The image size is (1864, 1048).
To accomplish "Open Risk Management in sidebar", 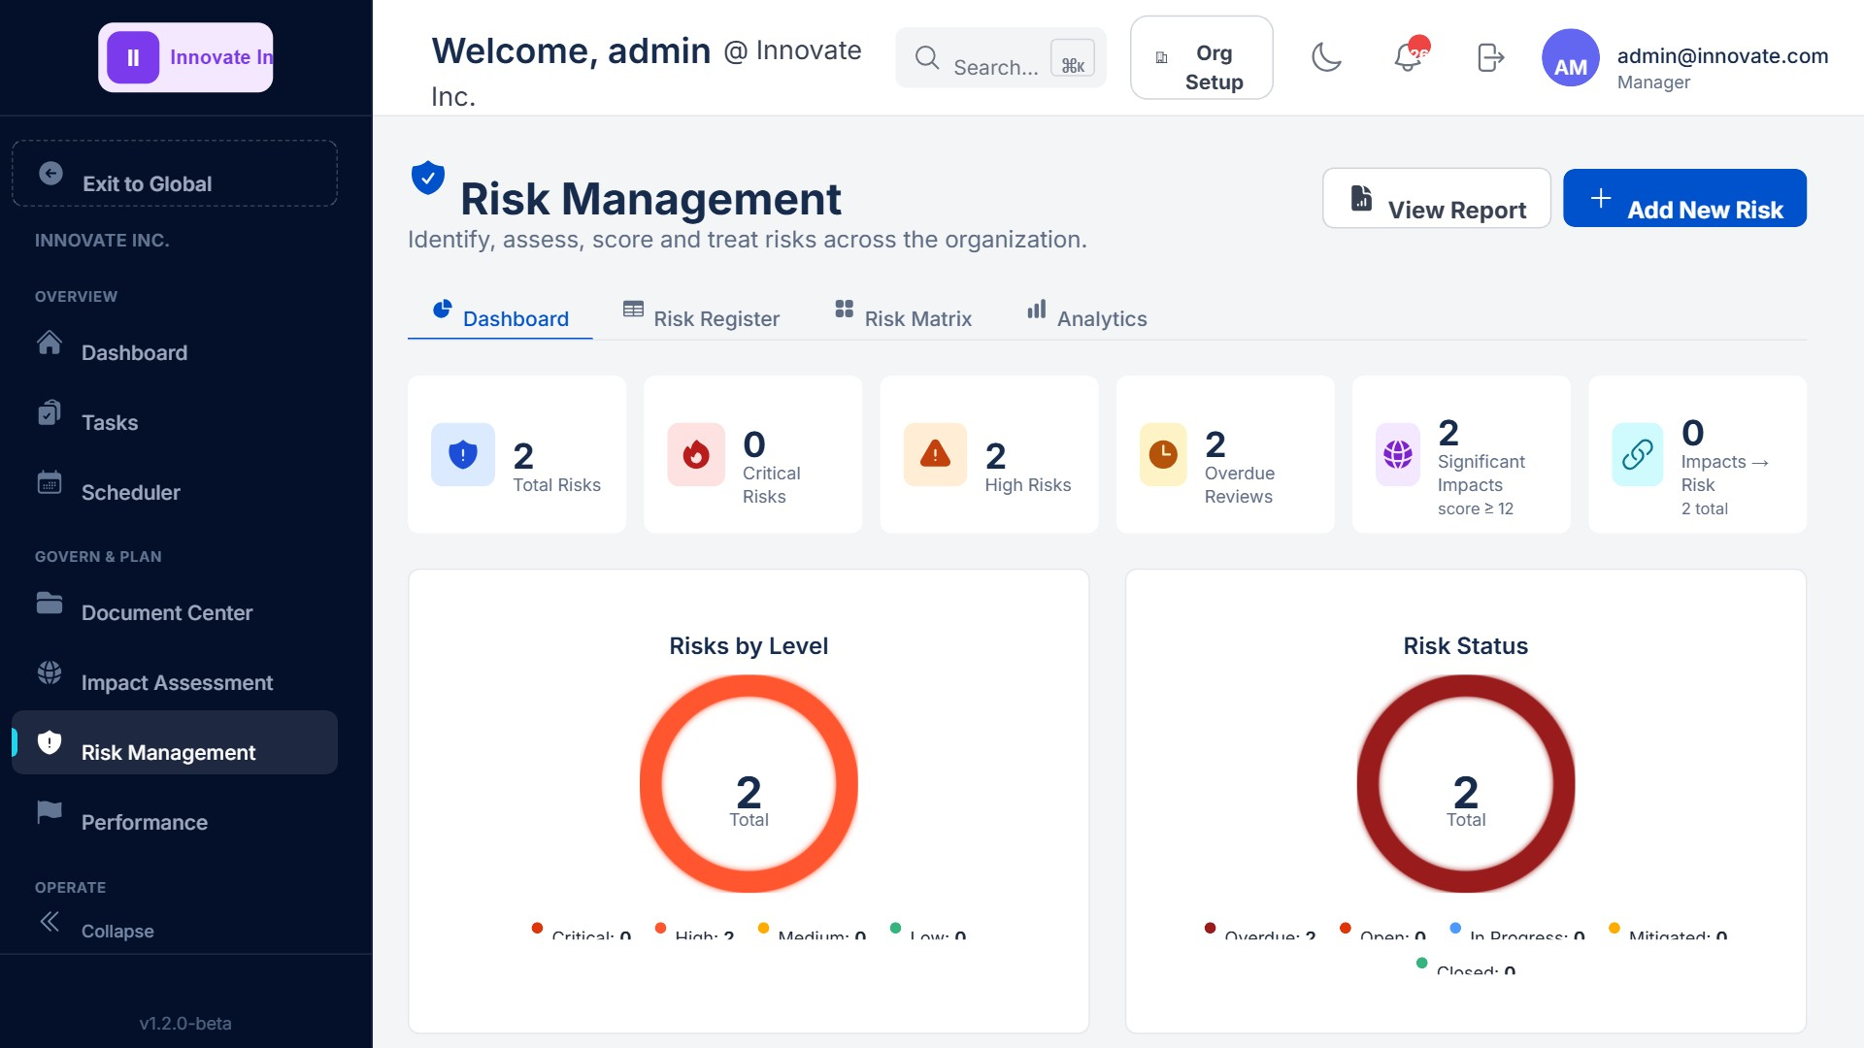I will (x=175, y=742).
